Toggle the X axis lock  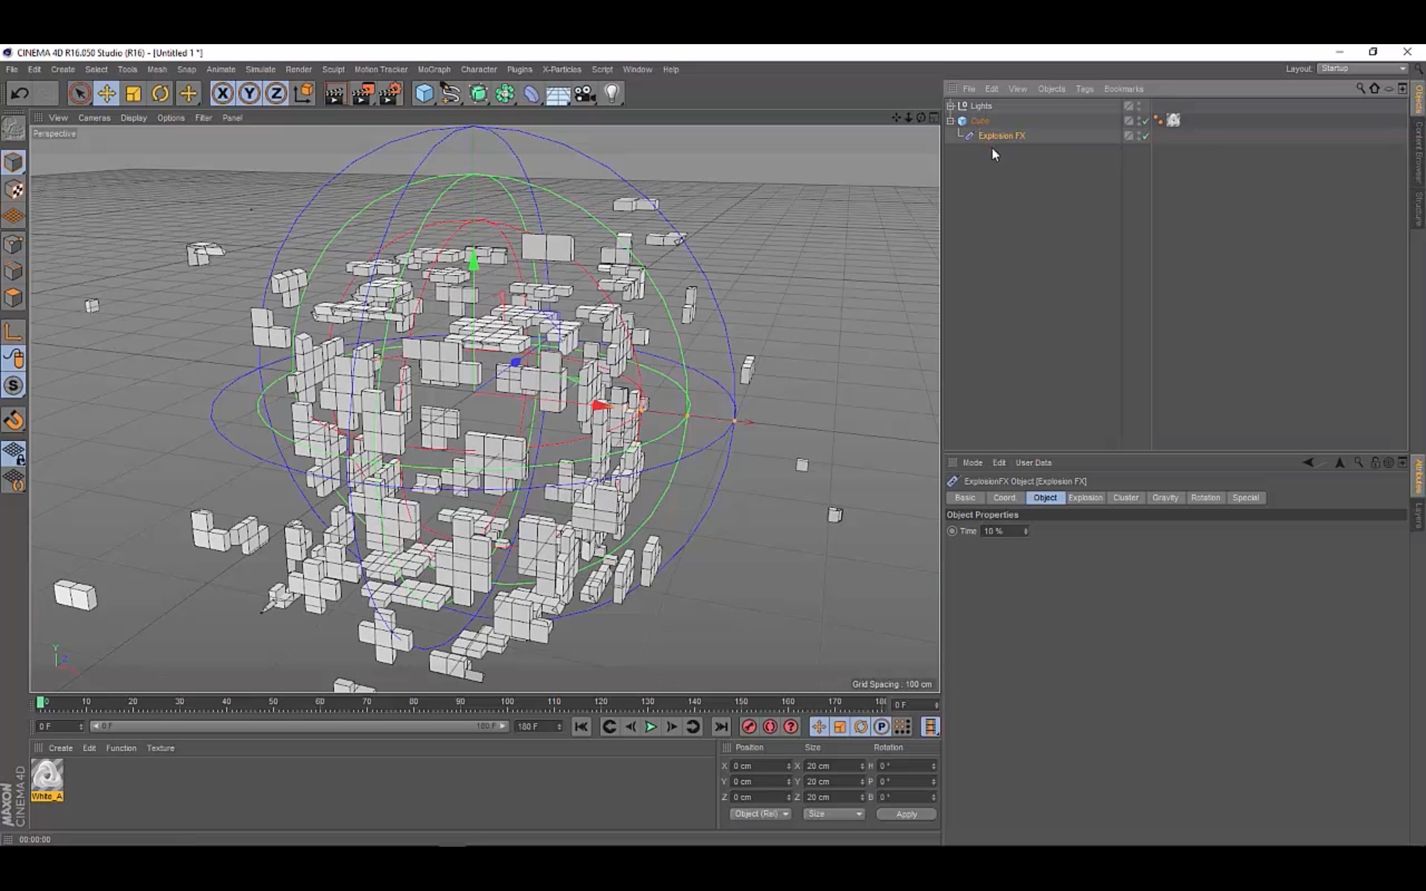pos(222,94)
